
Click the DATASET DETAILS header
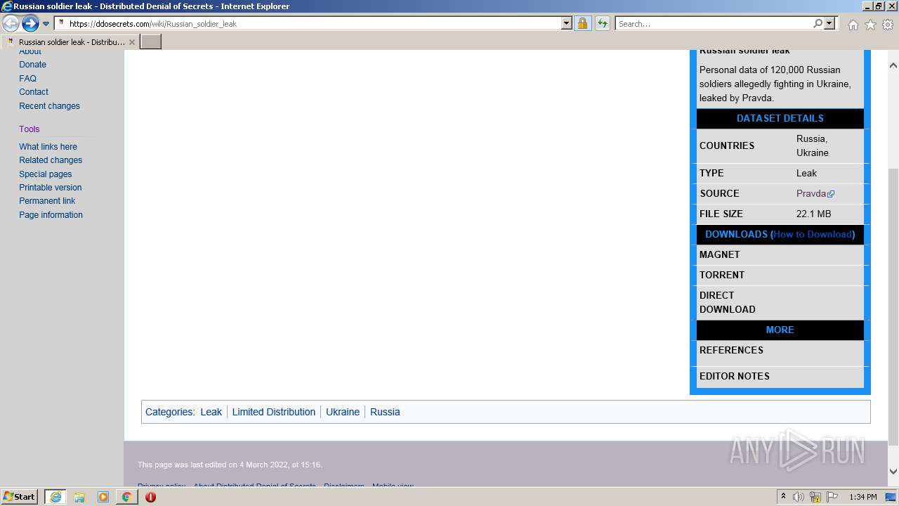780,118
